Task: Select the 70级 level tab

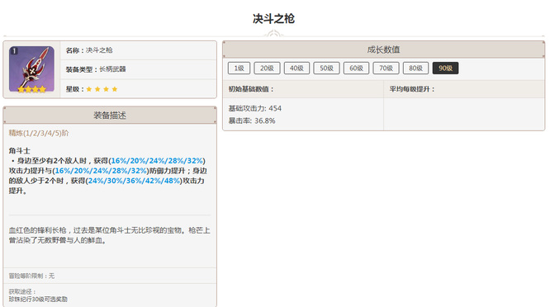Action: [386, 68]
